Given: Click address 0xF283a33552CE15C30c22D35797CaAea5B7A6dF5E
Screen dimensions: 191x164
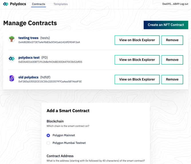Looking at the screenshot, I should (x=50, y=82).
